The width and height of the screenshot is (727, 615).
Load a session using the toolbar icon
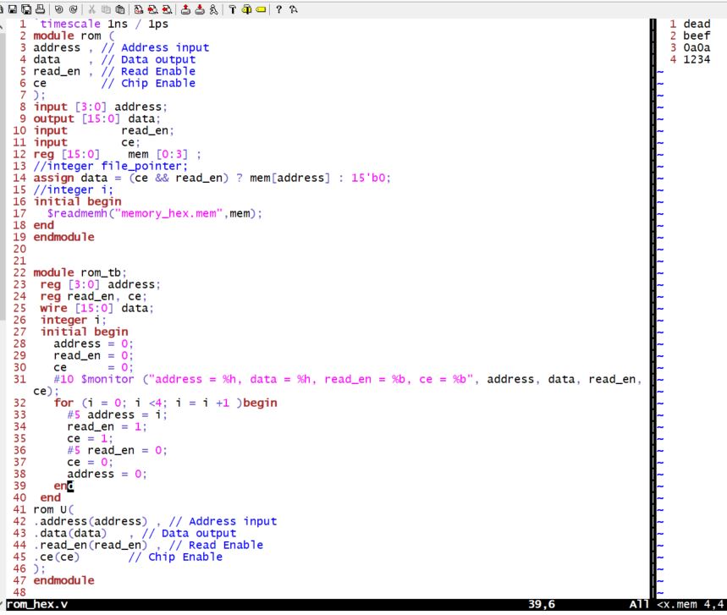[185, 8]
